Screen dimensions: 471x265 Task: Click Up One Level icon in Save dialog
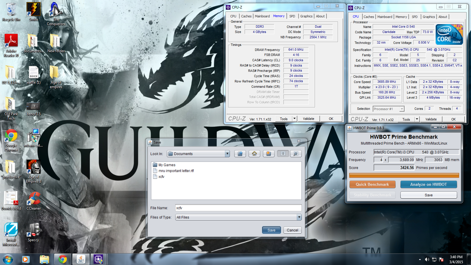point(240,154)
